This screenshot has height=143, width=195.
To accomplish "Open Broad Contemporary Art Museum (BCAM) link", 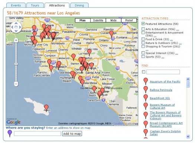I will point(166,124).
